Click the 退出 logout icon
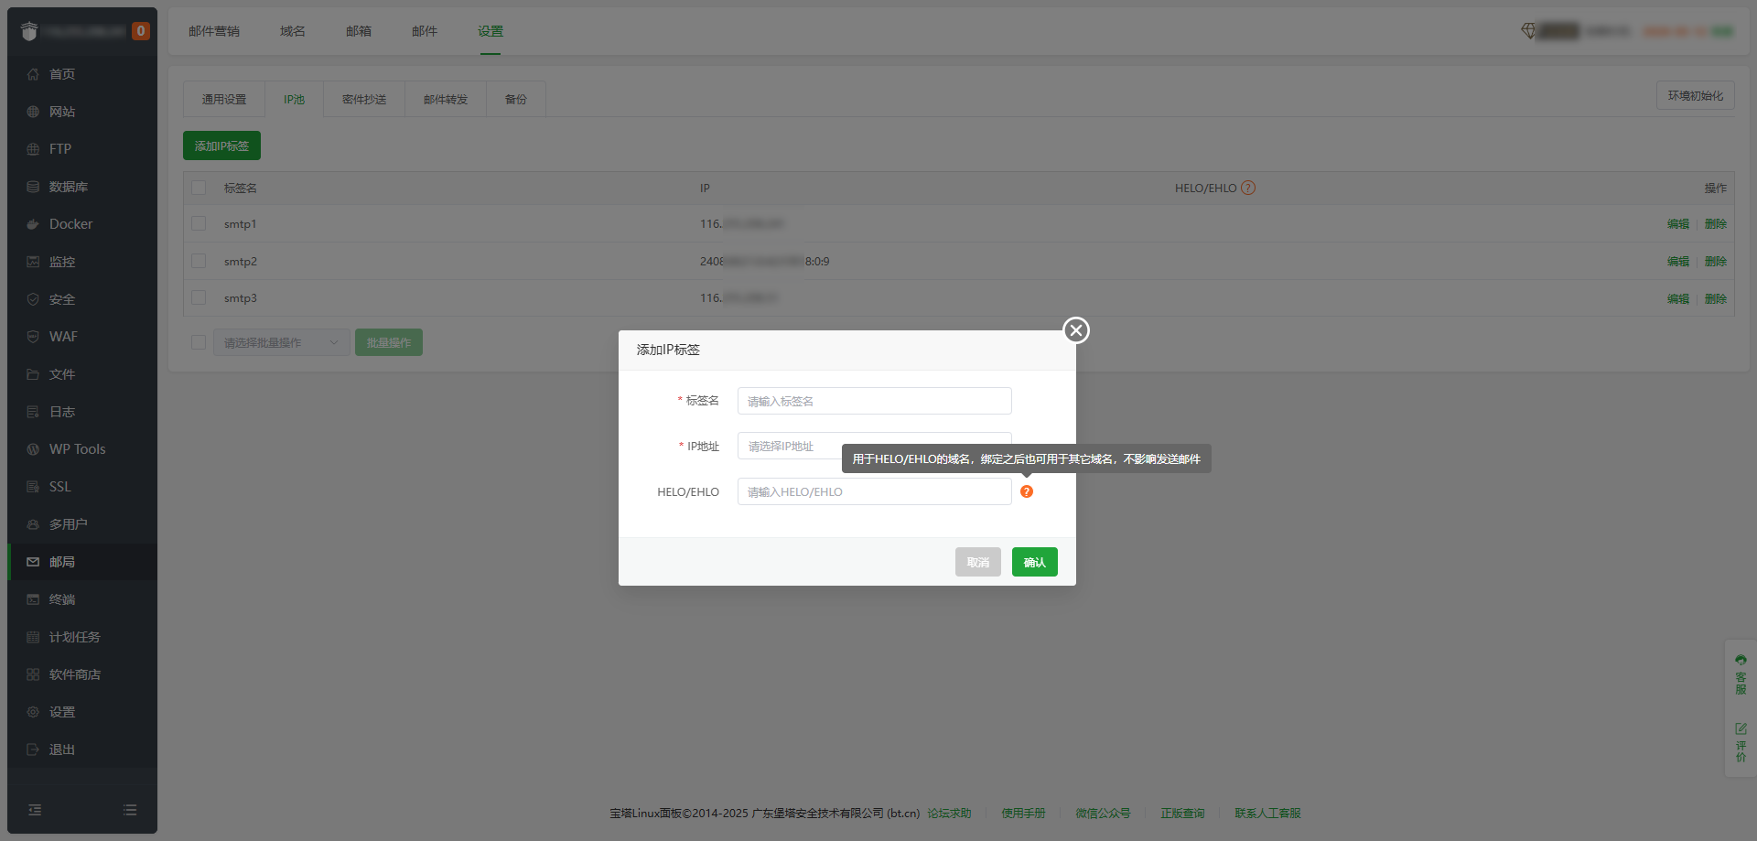This screenshot has height=841, width=1757. 33,749
